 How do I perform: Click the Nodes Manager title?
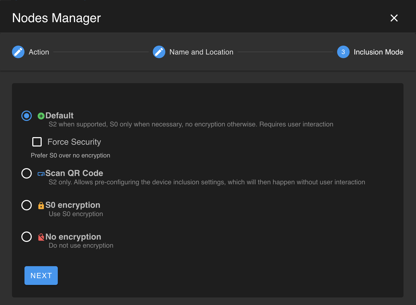tap(56, 18)
